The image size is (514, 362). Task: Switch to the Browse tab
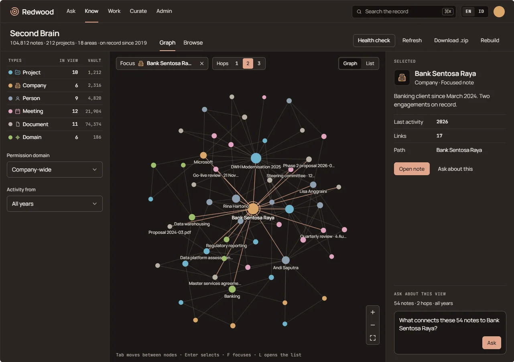(193, 43)
